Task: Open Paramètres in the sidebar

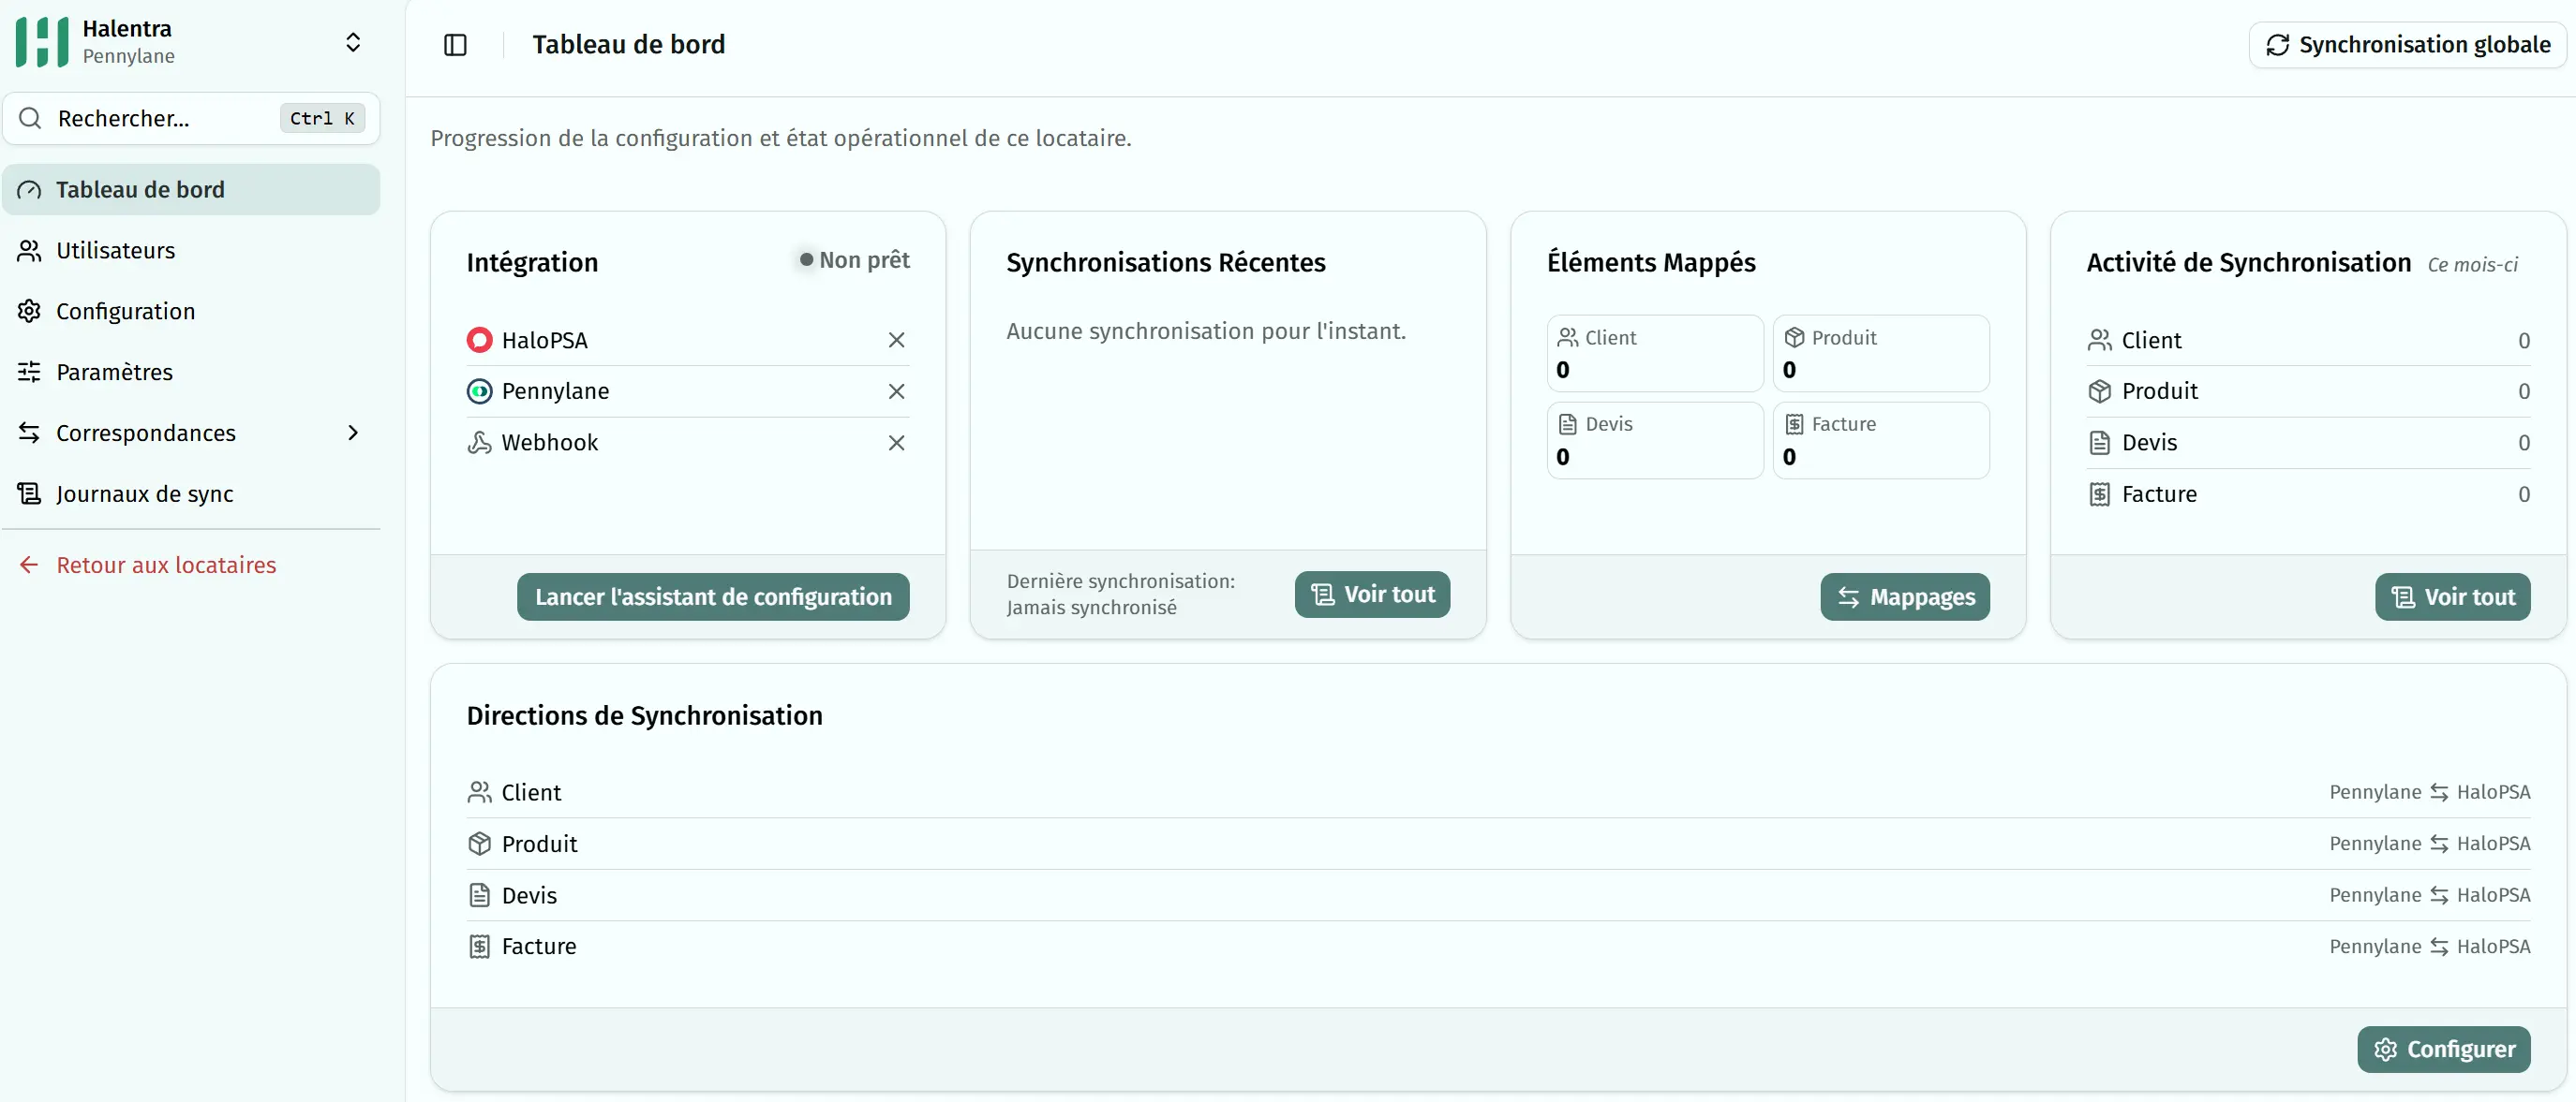Action: point(191,372)
